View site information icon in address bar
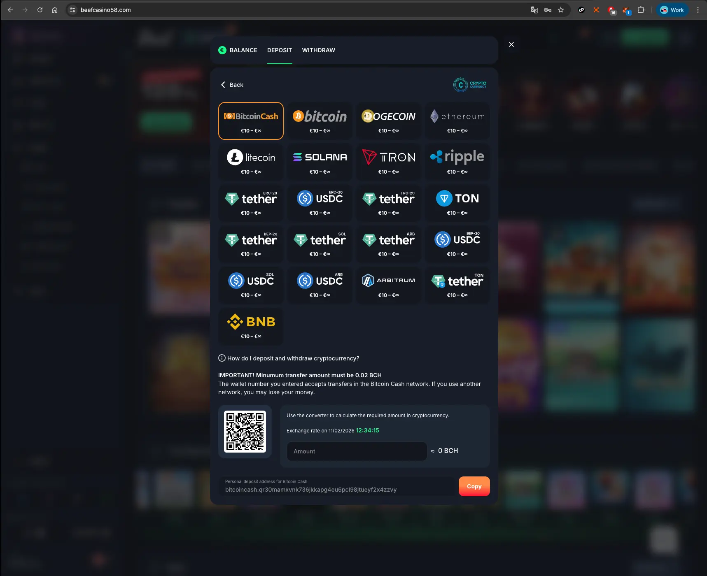Image resolution: width=707 pixels, height=576 pixels. (x=72, y=10)
